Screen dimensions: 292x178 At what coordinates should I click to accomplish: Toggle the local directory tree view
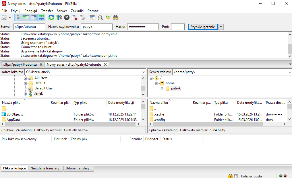pyautogui.click(x=26, y=17)
